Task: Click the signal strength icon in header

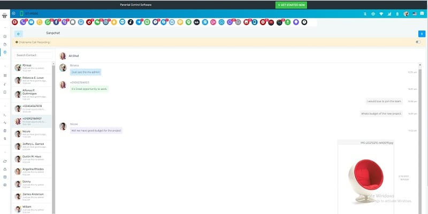Action: coord(389,14)
